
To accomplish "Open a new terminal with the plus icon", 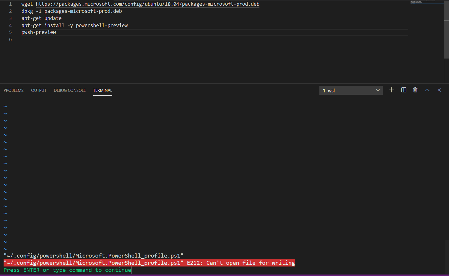I will [391, 90].
